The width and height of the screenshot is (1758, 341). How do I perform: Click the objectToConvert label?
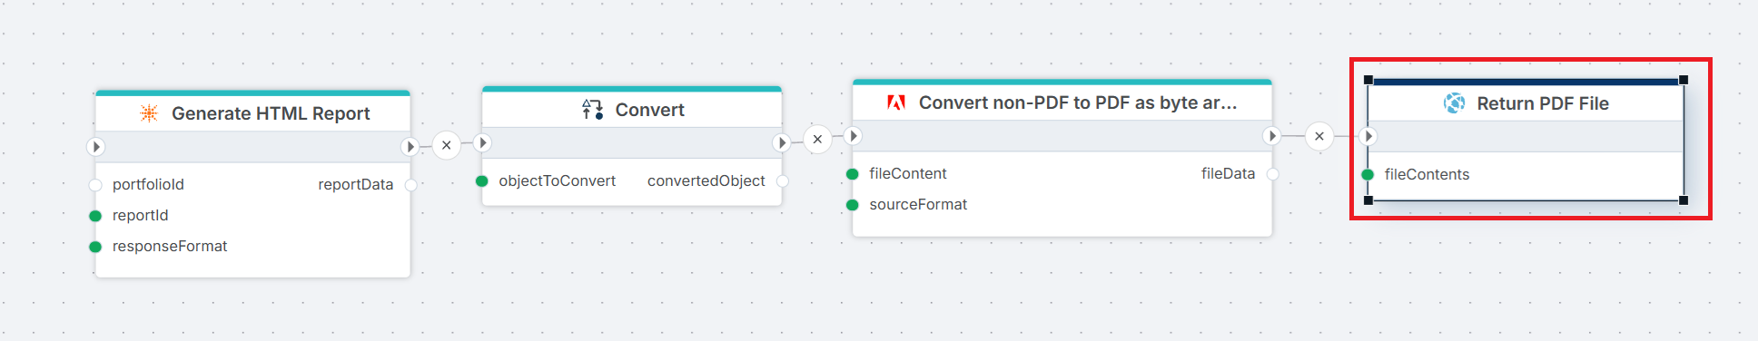click(557, 180)
